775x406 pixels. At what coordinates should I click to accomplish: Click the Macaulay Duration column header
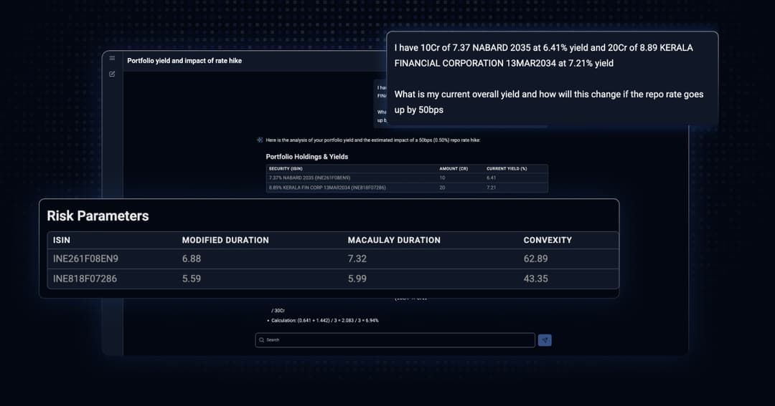tap(394, 241)
